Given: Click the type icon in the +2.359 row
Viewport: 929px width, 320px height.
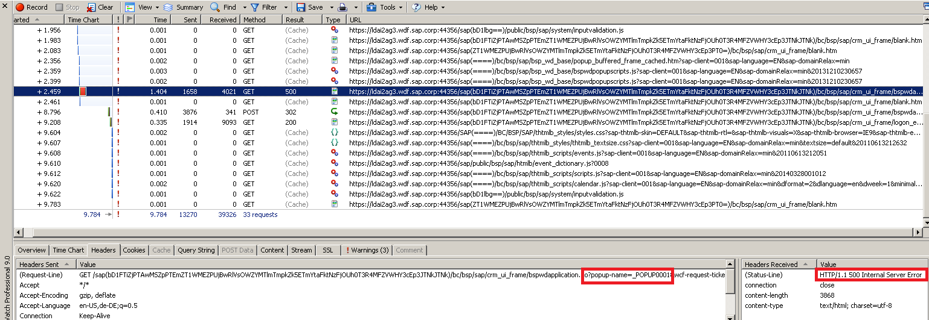Looking at the screenshot, I should click(x=335, y=71).
